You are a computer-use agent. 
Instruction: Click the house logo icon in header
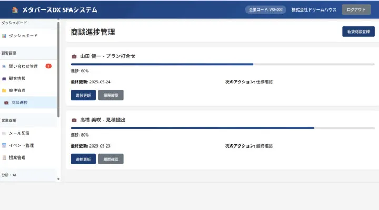coord(15,10)
